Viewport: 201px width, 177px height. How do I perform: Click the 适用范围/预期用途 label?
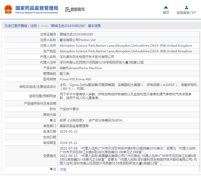coord(43,96)
